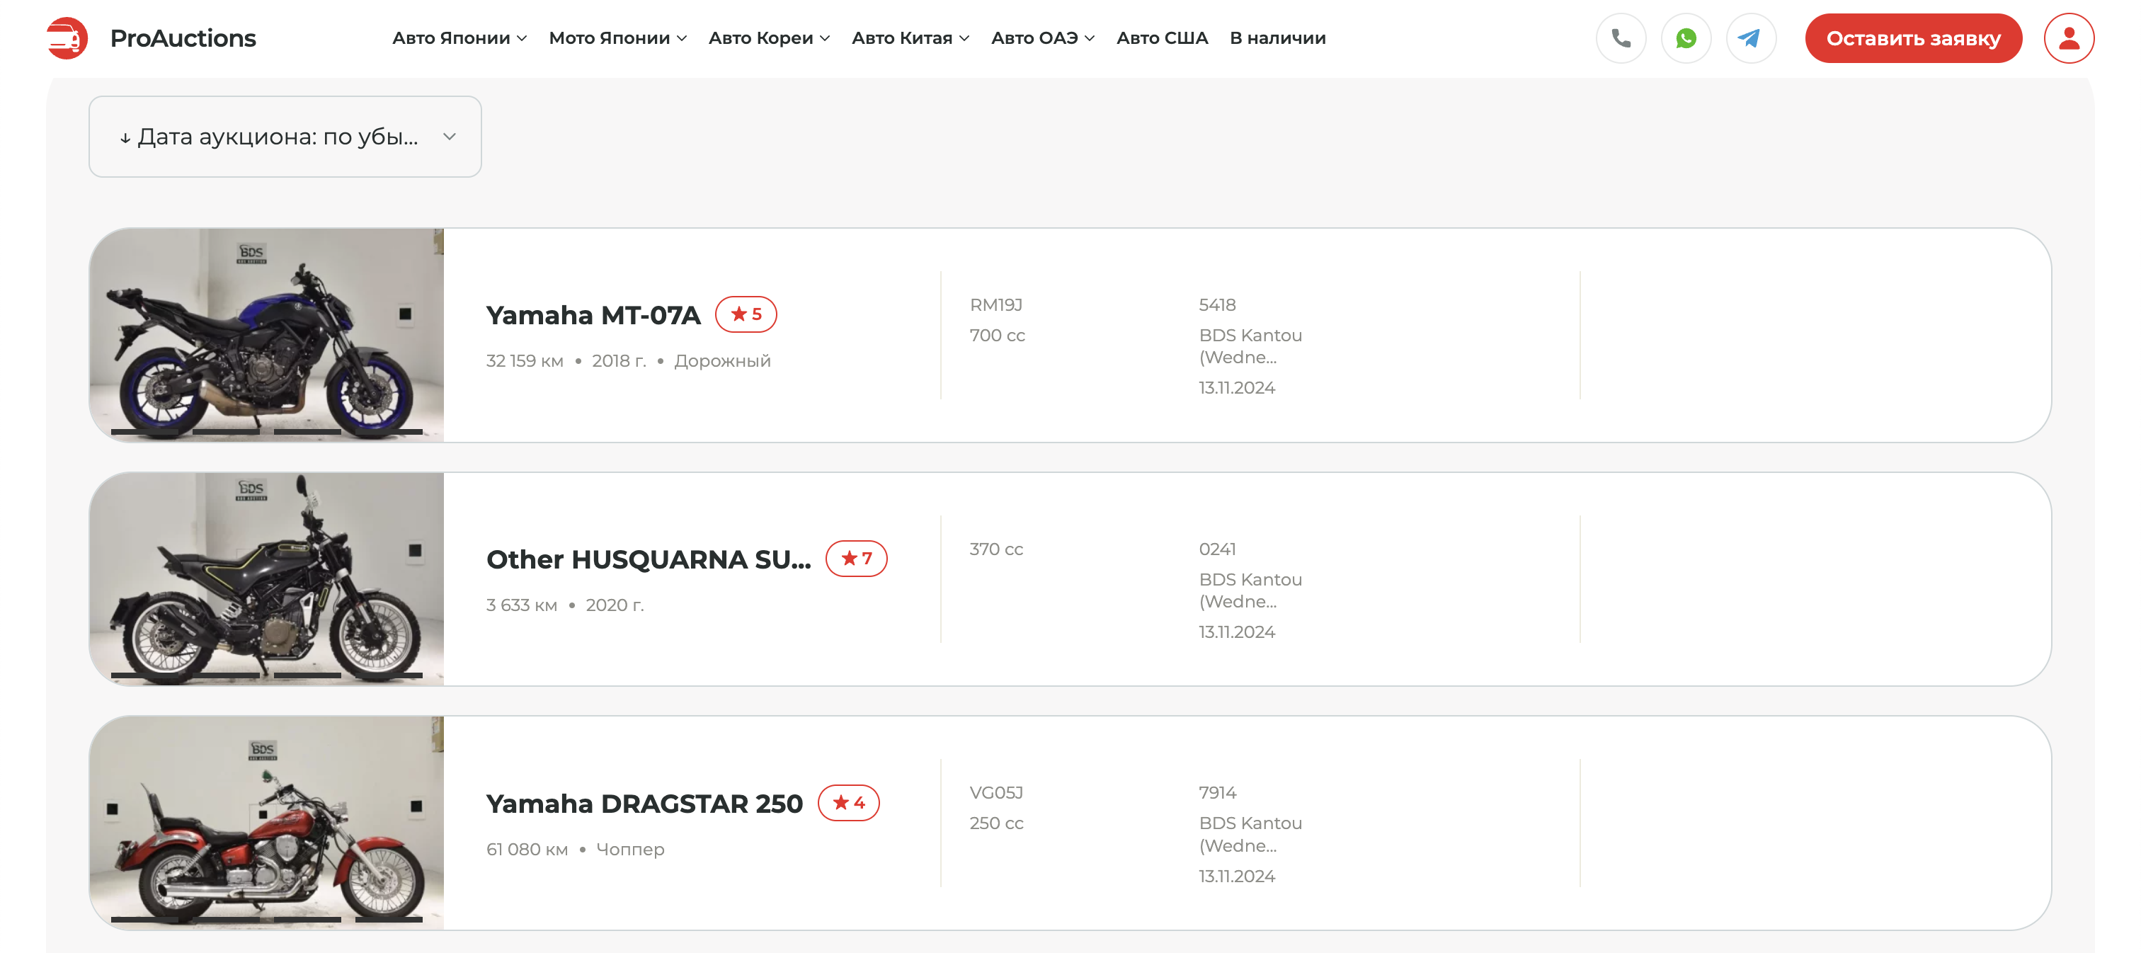Open the Other HUSQUARNA SU... listing title

(x=649, y=559)
